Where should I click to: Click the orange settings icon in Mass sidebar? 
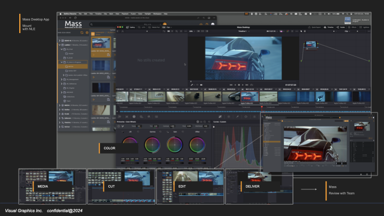(87, 33)
